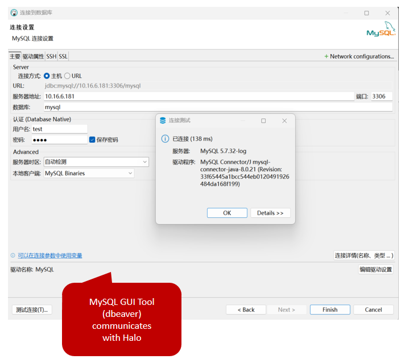Click the < Back button
Viewport: 405px width, 359px height.
click(246, 310)
